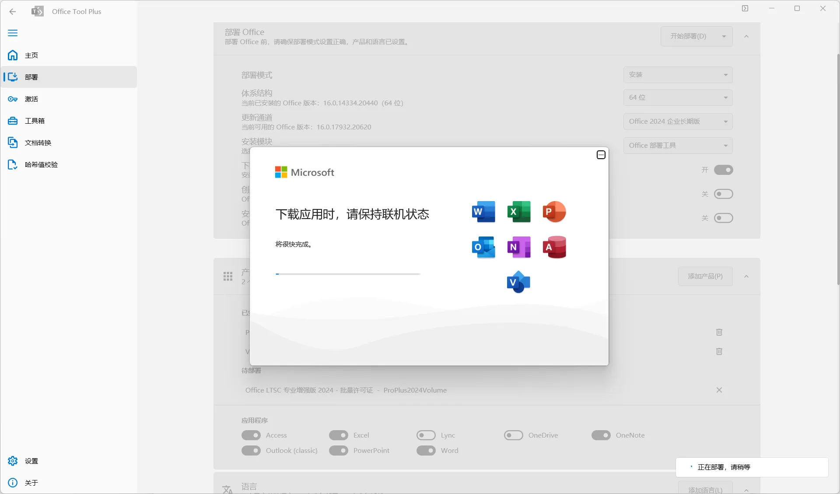Click the first installed product trash icon

(719, 332)
